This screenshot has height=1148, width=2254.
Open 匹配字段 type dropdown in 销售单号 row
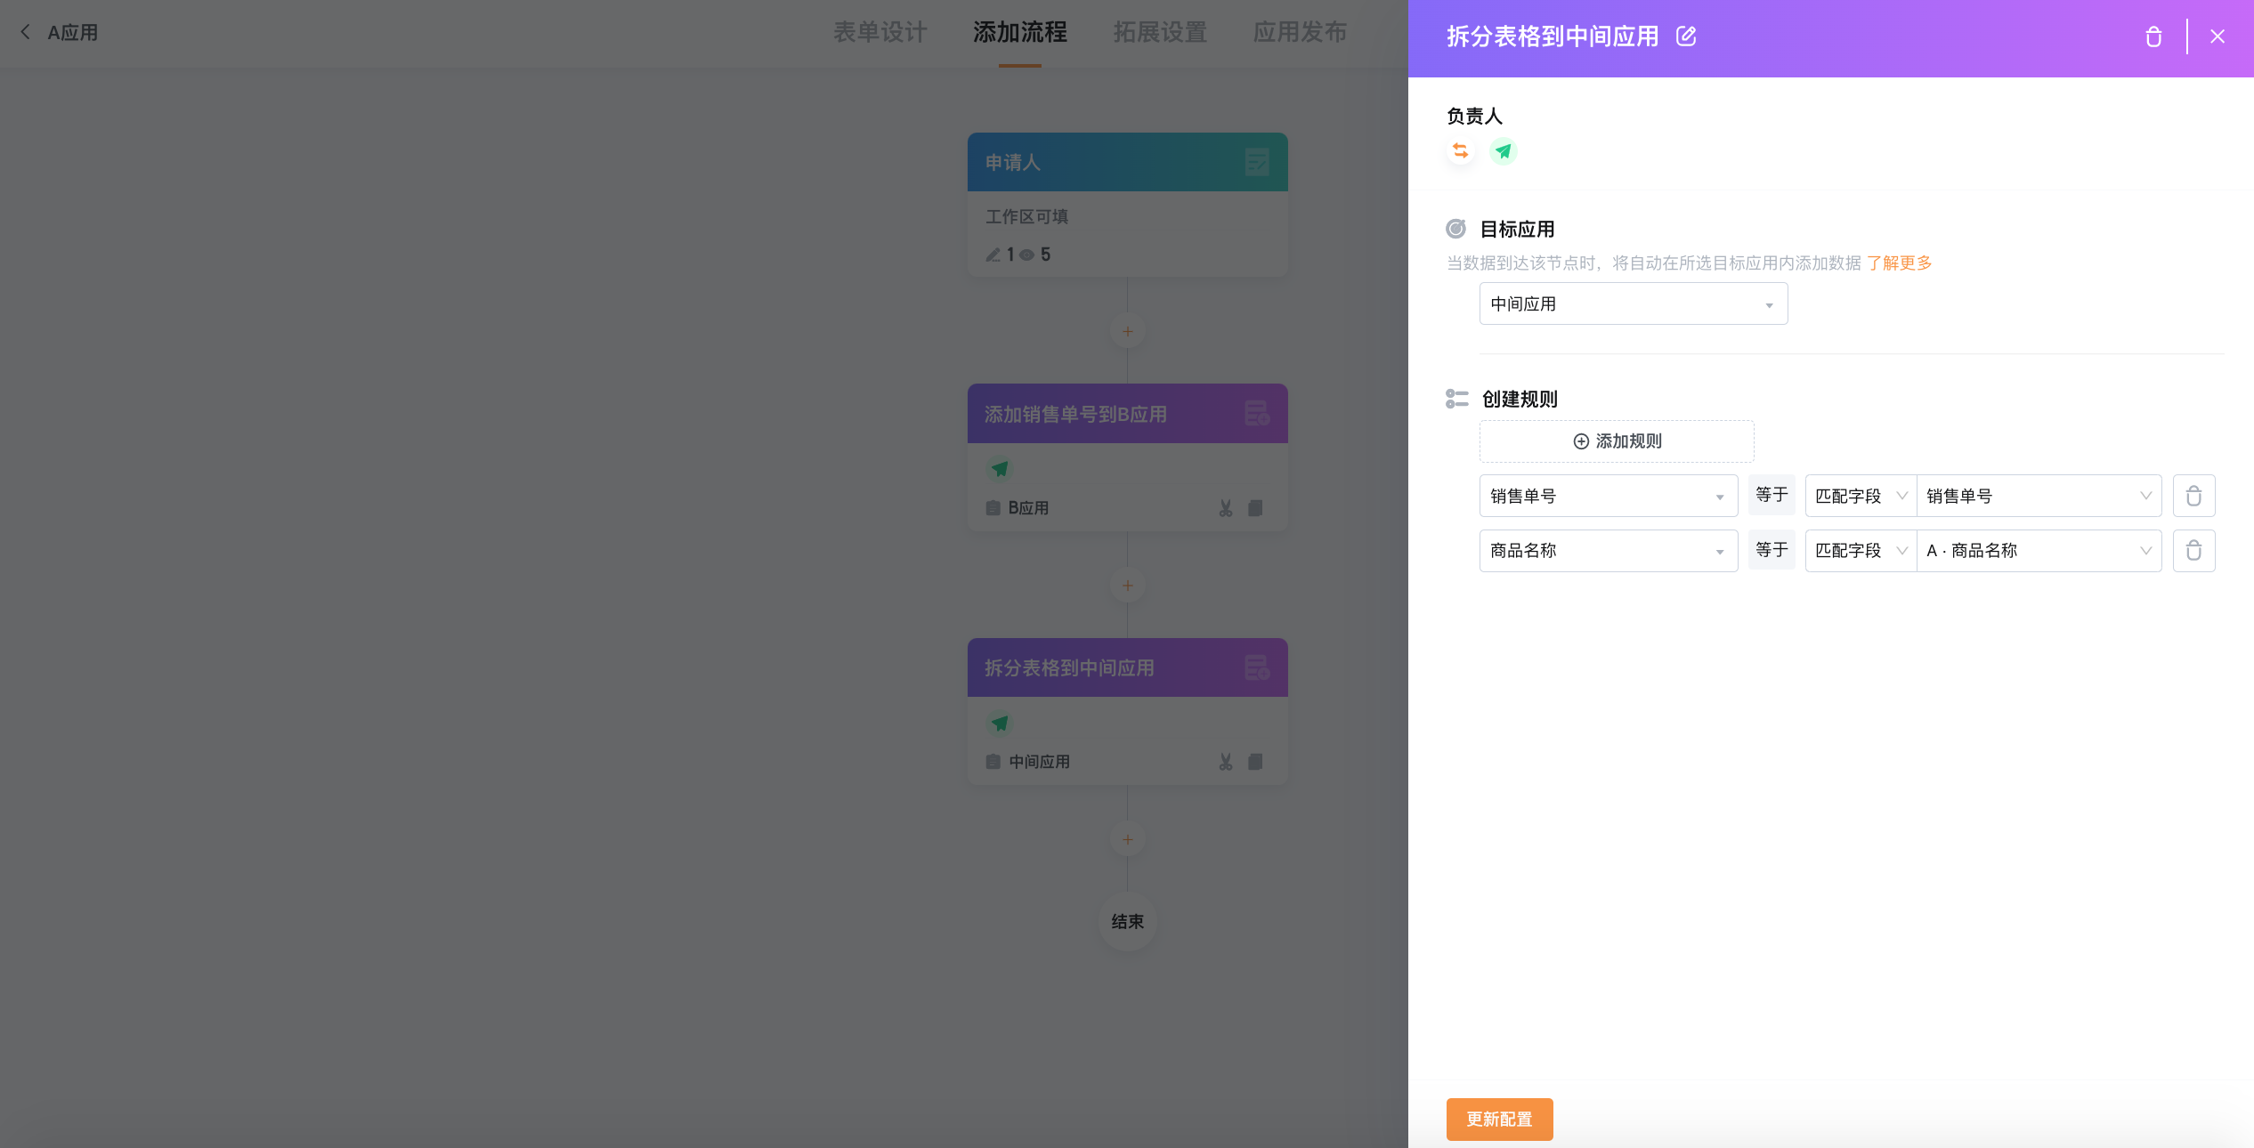tap(1861, 496)
